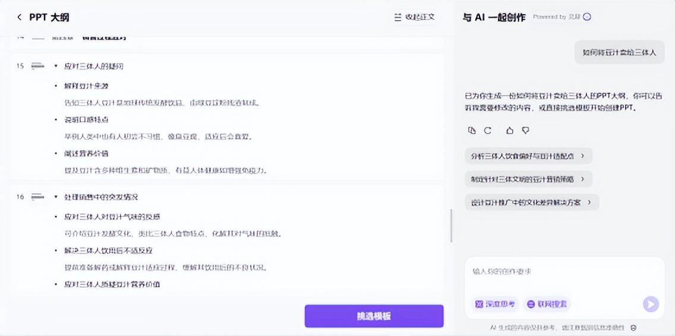Click the slide layout icon for slide 16
Screen dimensions: 675x336
tap(38, 196)
